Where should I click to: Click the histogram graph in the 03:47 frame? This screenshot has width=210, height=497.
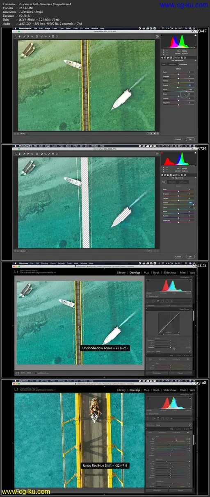179,41
